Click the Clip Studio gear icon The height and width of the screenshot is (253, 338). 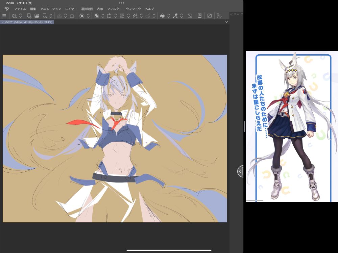pyautogui.click(x=14, y=16)
